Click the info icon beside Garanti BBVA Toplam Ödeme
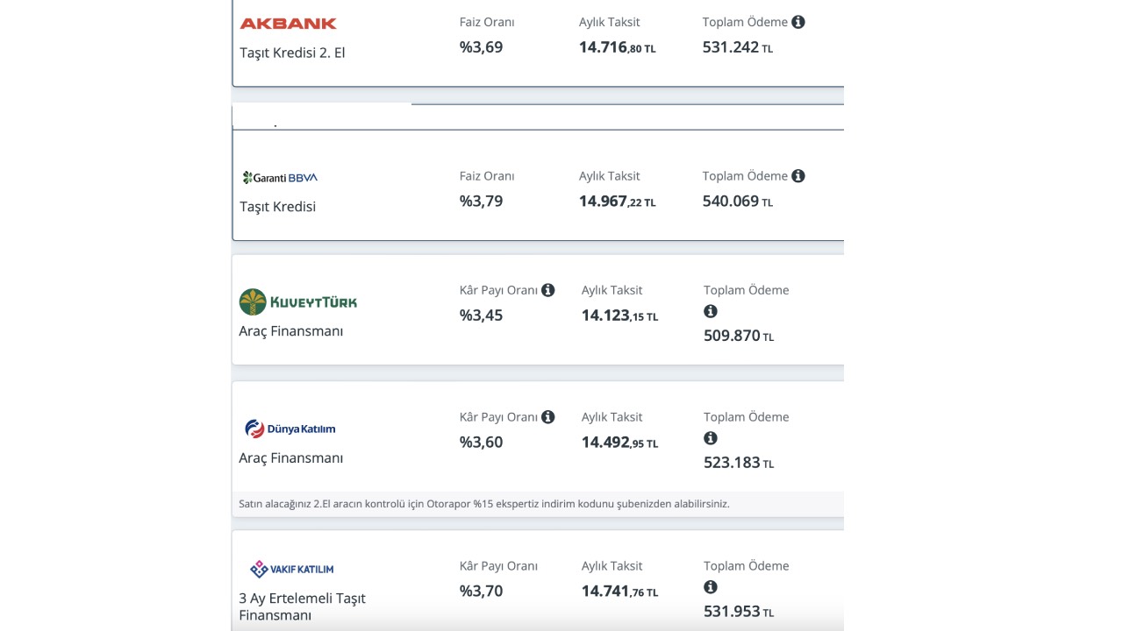The image size is (1123, 631). [x=798, y=176]
